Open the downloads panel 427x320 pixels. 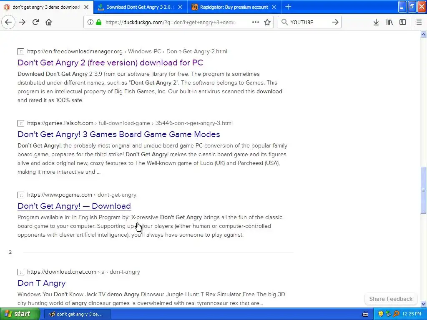pos(376,22)
